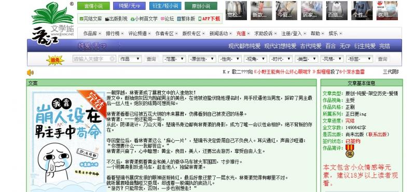Open the 衍生/轻小说 blue category tab
This screenshot has height=192, width=415.
[165, 6]
